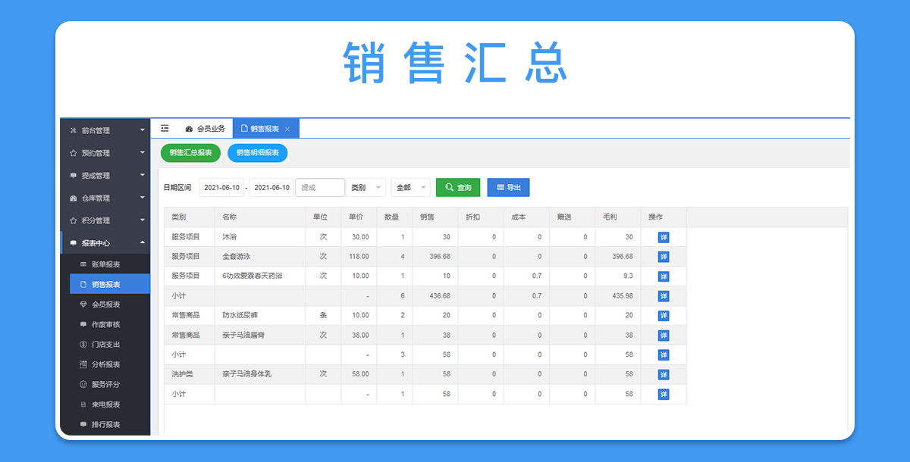
Task: Click the end date field
Action: point(271,187)
